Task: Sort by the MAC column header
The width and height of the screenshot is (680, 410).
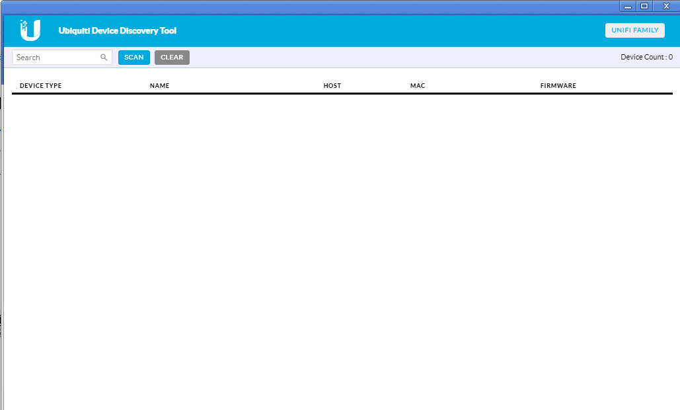Action: [417, 86]
